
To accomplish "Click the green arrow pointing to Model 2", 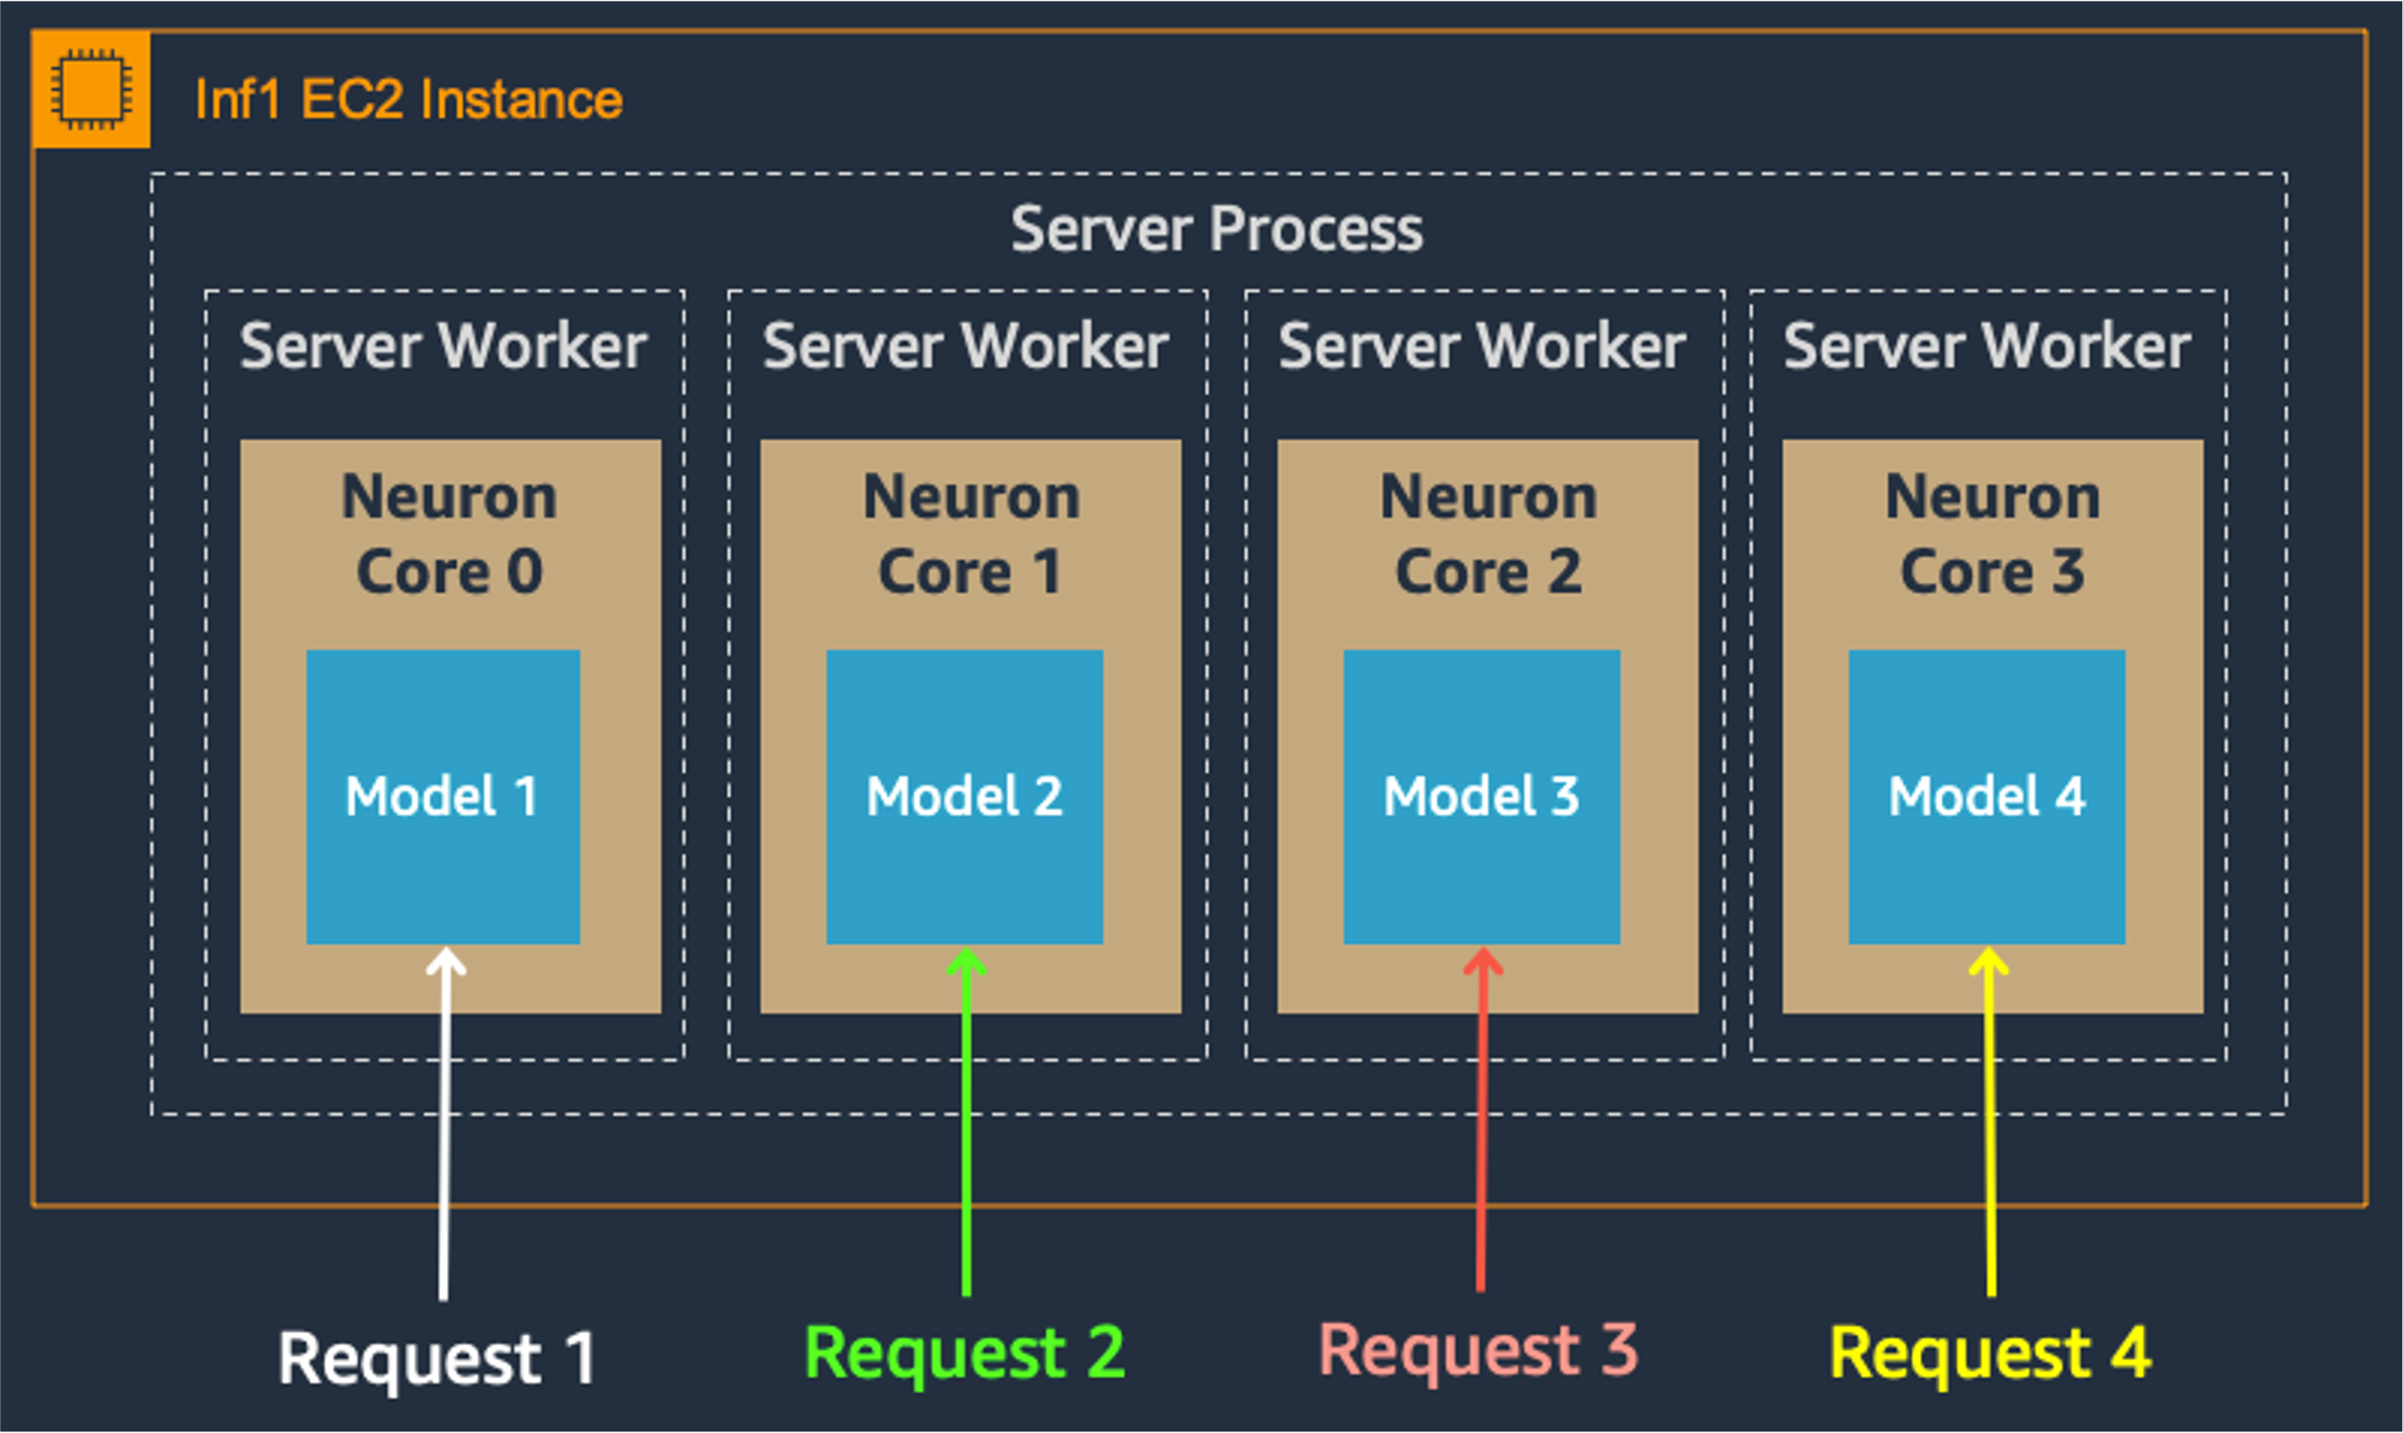I will (x=966, y=1130).
